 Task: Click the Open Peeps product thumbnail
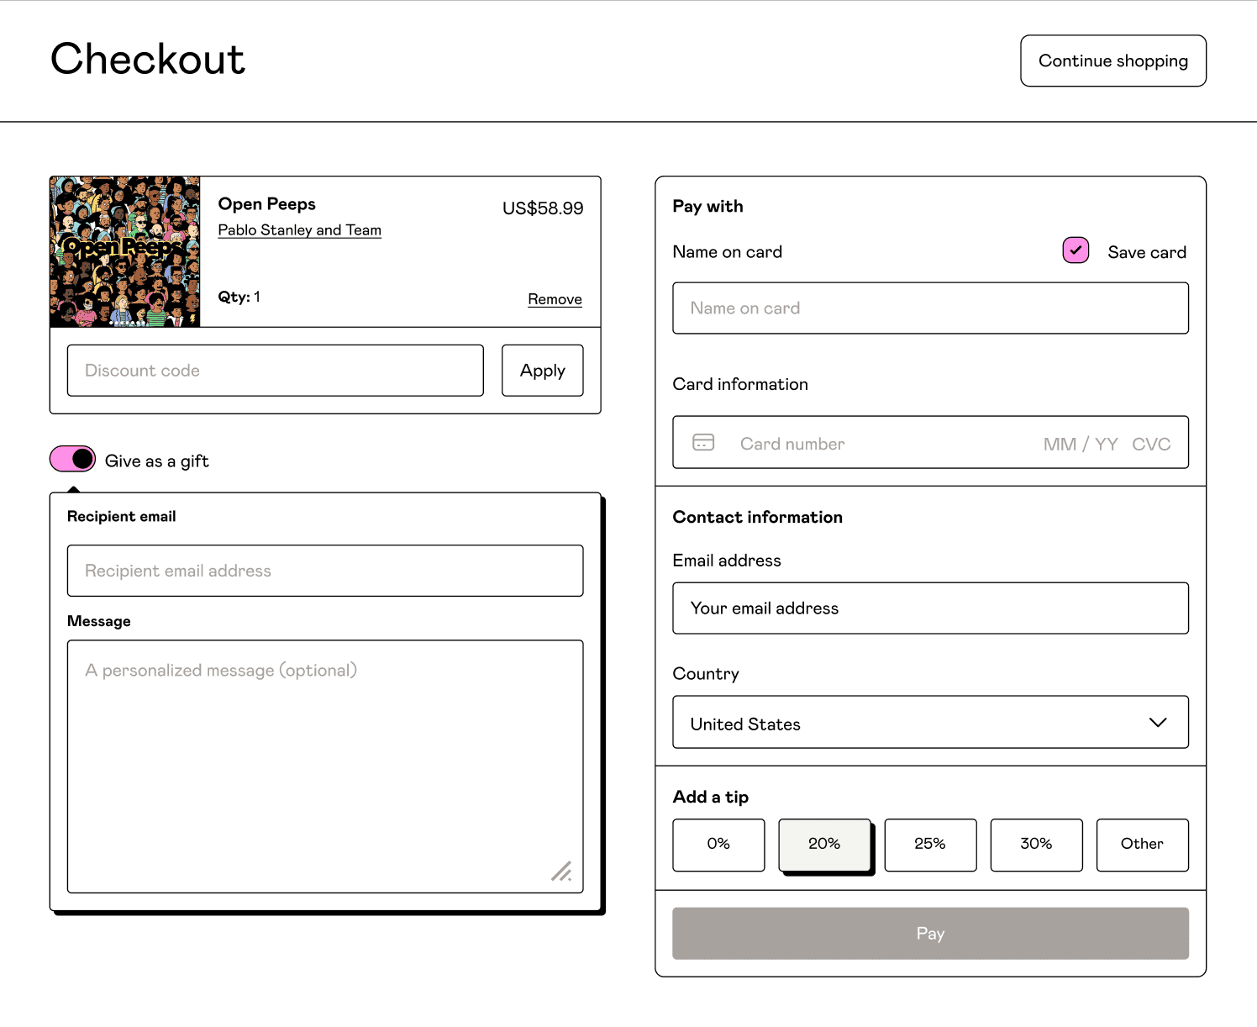(x=125, y=251)
